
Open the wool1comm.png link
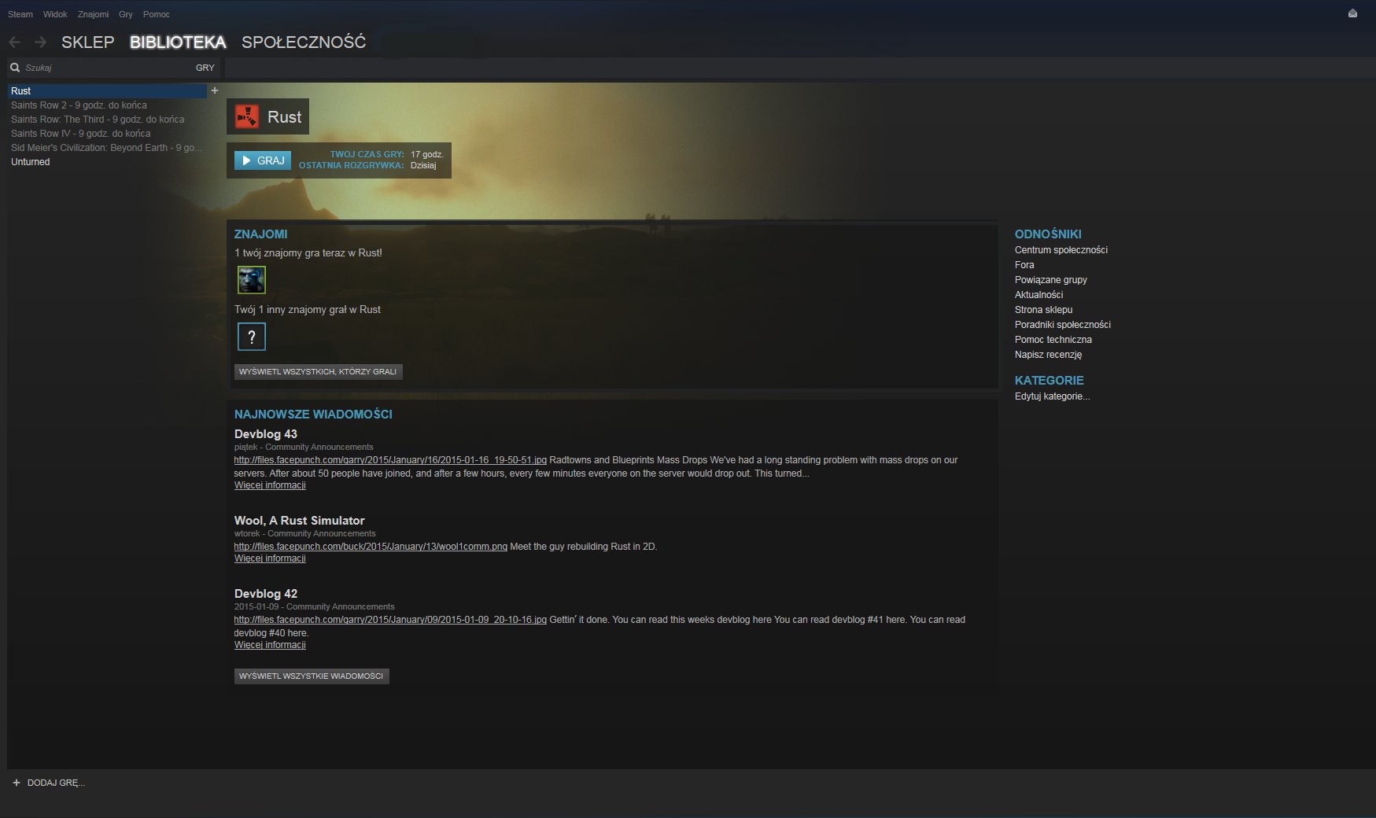[371, 547]
